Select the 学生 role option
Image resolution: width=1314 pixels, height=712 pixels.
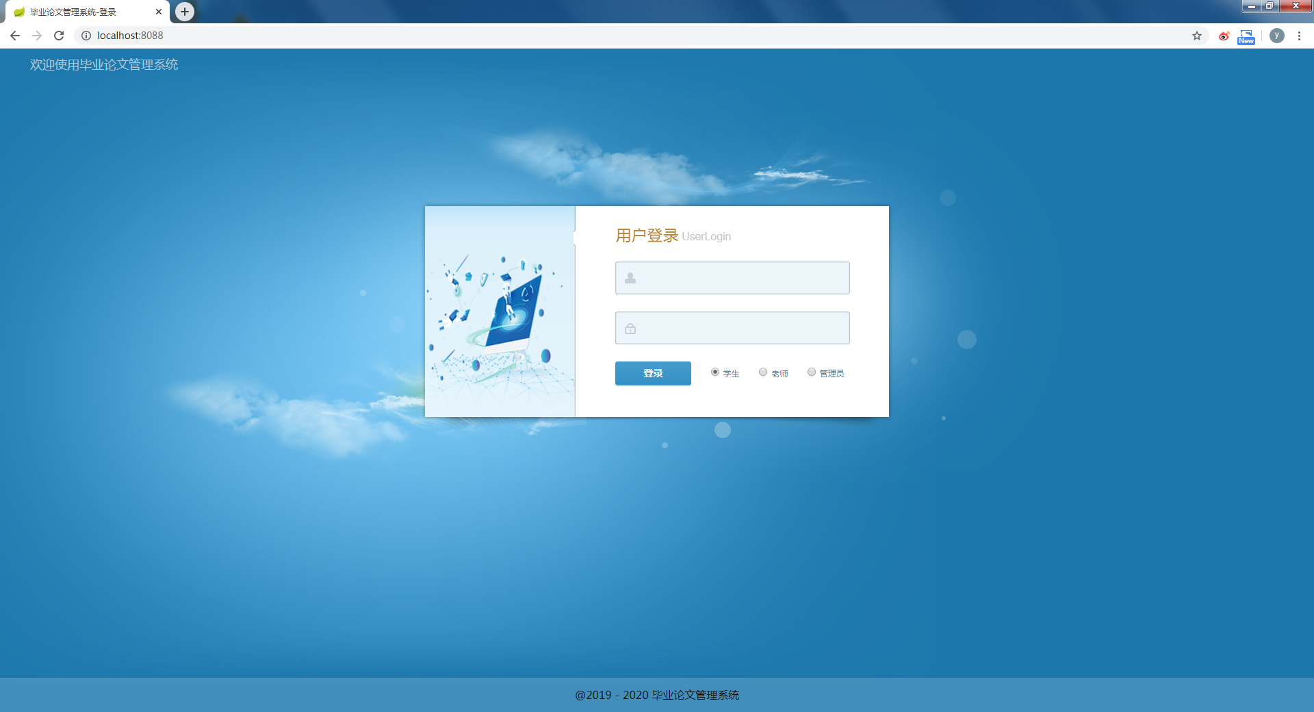[714, 372]
